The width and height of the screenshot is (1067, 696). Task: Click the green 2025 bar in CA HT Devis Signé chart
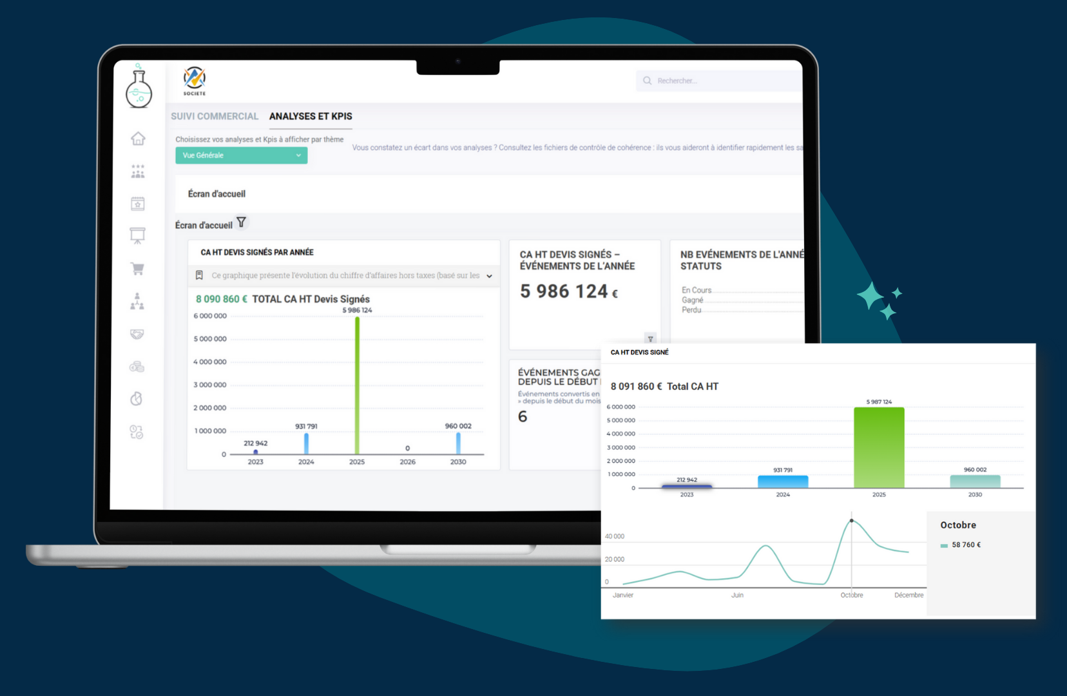tap(879, 447)
